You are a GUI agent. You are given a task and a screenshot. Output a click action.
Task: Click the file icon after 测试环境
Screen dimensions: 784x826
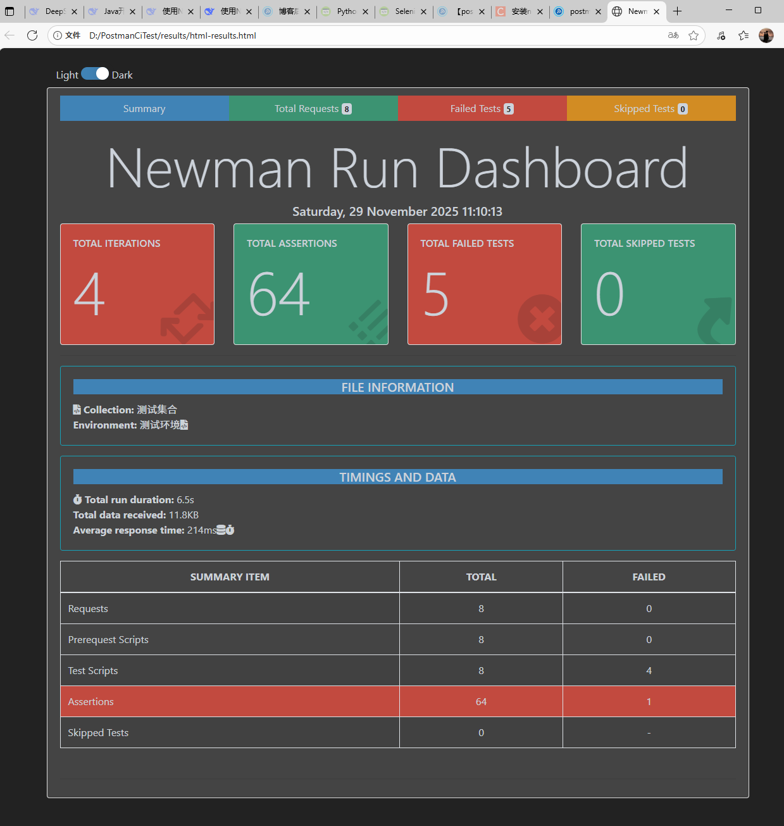tap(184, 425)
